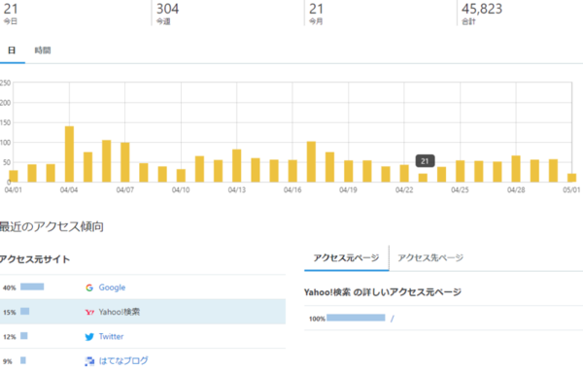
Task: Click the 04/13 date axis label
Action: coord(237,190)
